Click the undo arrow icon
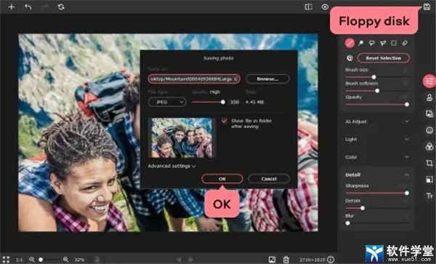 (x=28, y=7)
